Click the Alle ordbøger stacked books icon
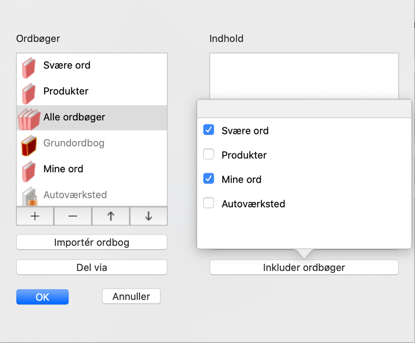Image resolution: width=415 pixels, height=343 pixels. (29, 119)
